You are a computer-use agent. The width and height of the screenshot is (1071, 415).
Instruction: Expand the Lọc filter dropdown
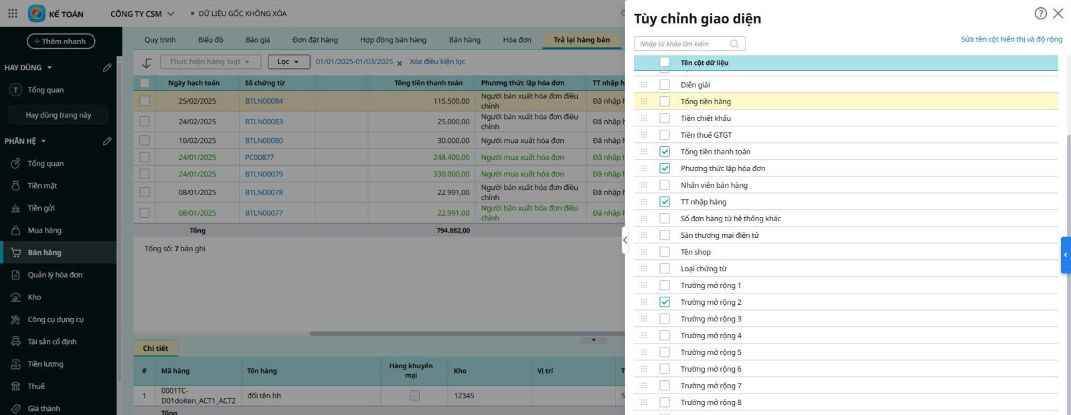[x=289, y=62]
